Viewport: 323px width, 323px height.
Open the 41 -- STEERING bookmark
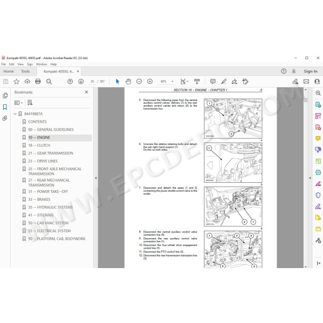pos(41,215)
